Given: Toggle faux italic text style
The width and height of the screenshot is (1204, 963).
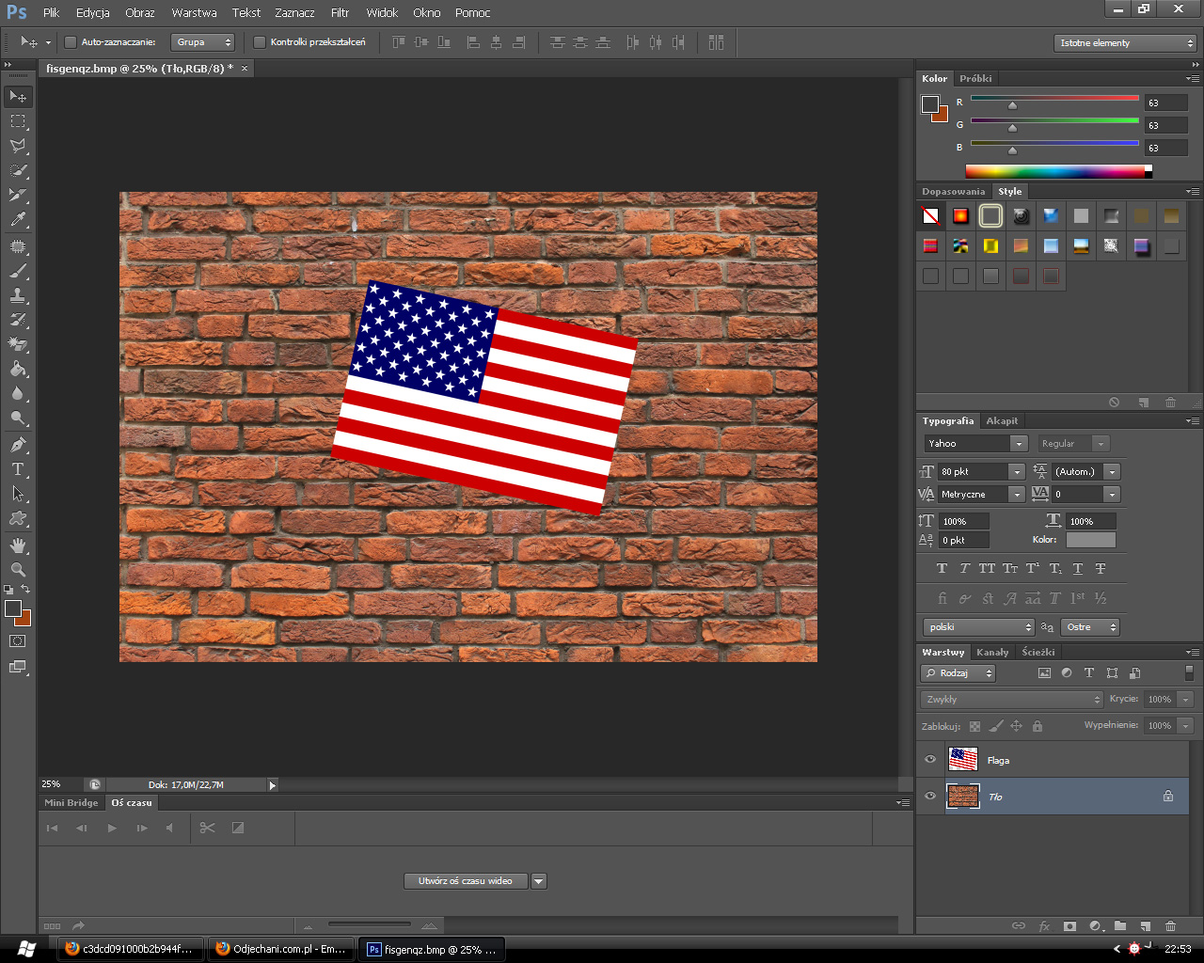Looking at the screenshot, I should (964, 568).
